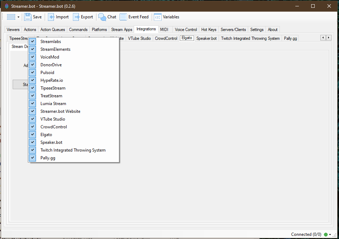The image size is (339, 239).
Task: Select the Elgato integration tab
Action: tap(187, 38)
